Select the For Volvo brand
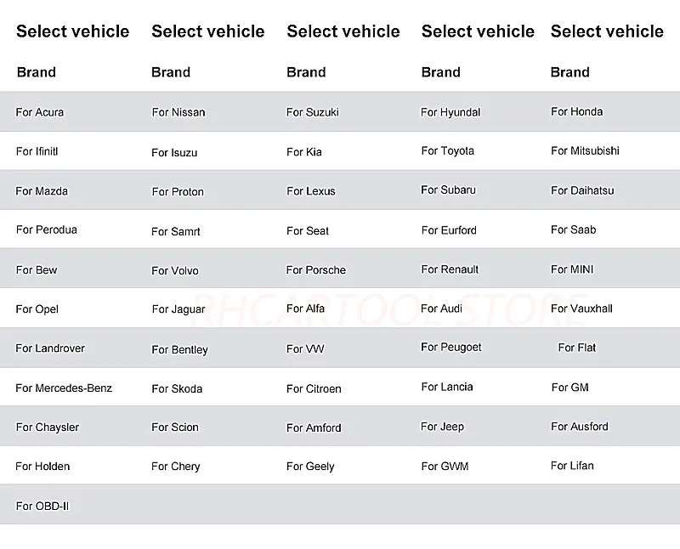Screen dimensions: 680x549 [x=175, y=271]
